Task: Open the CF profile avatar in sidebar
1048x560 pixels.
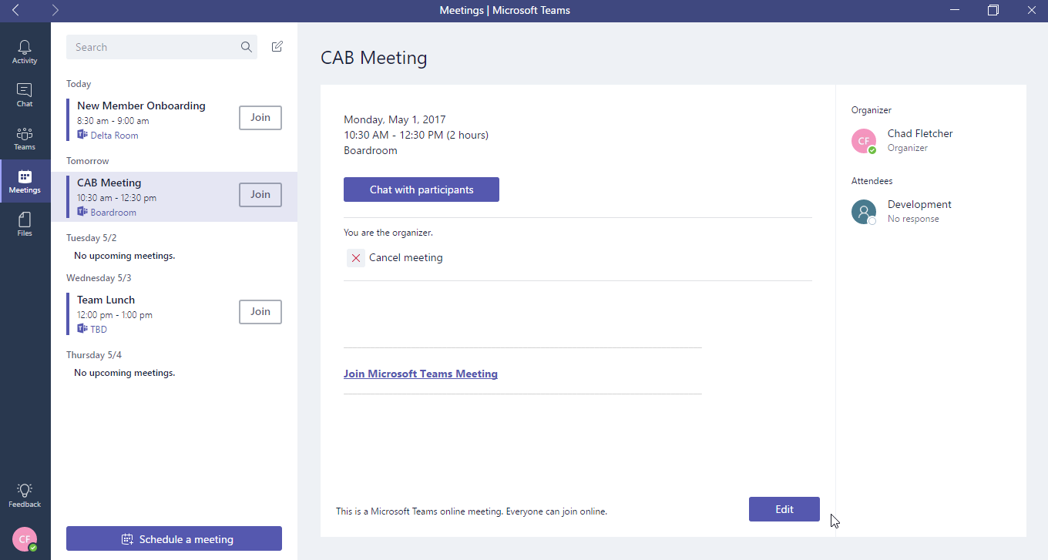Action: (x=25, y=540)
